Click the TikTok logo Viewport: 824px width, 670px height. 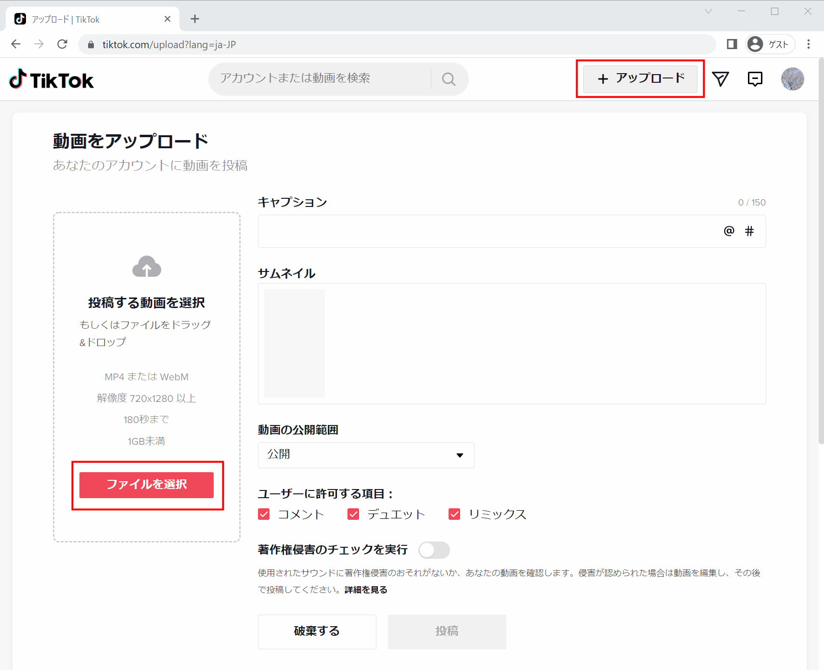tap(51, 79)
